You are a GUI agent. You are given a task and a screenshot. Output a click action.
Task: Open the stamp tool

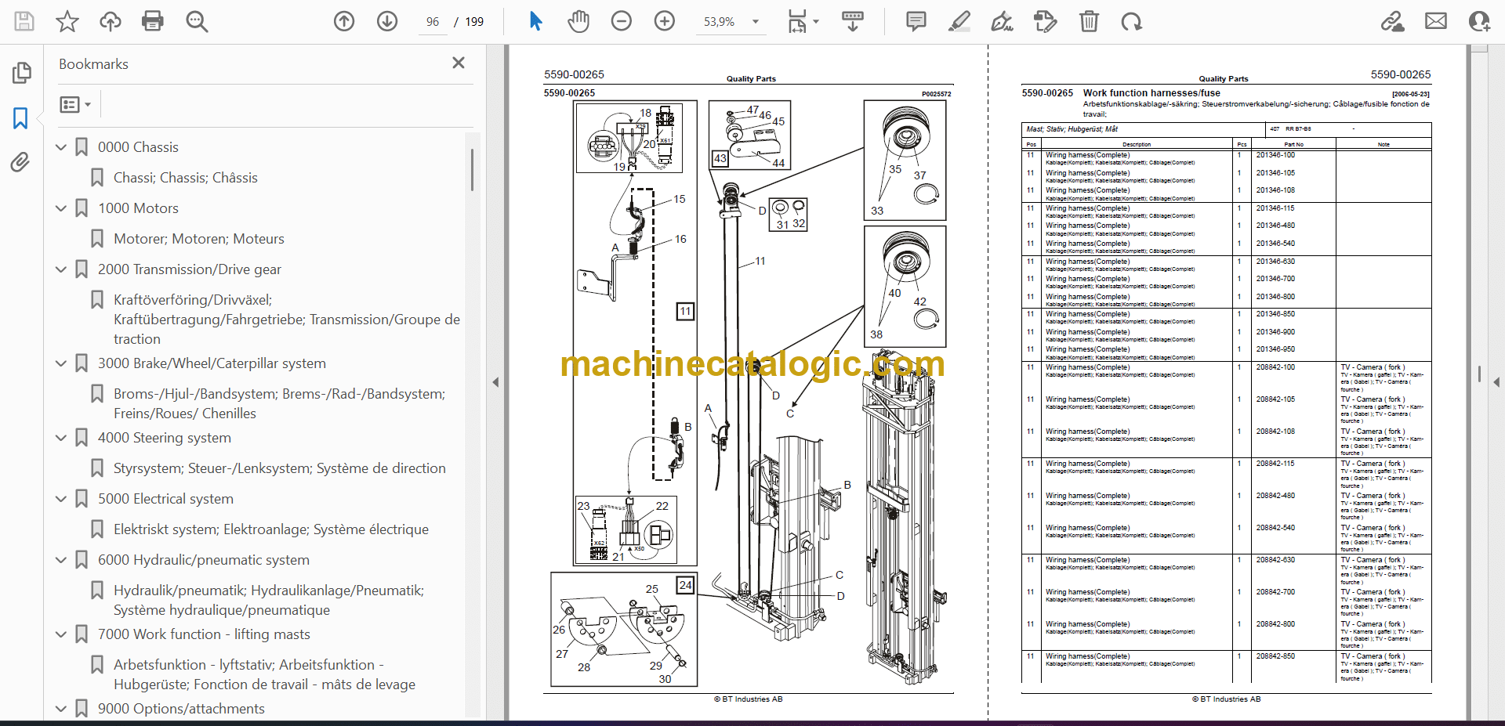1045,21
